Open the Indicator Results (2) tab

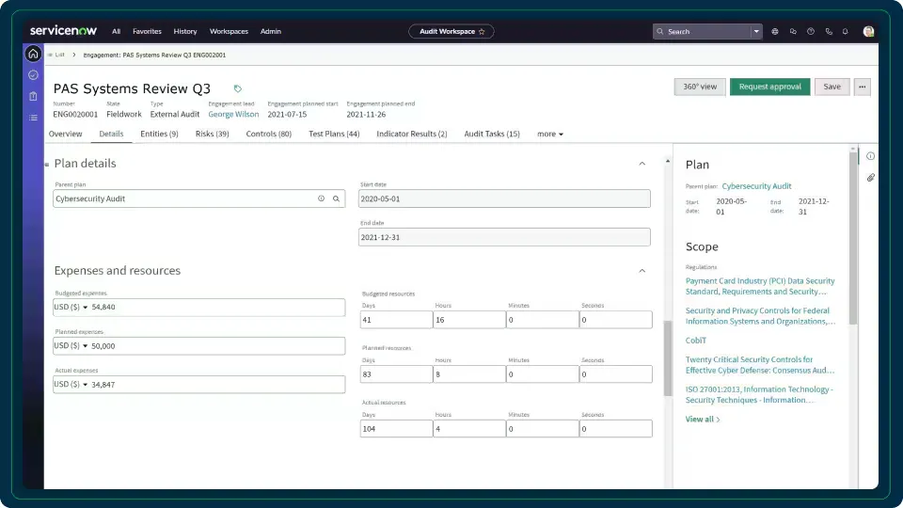tap(412, 134)
